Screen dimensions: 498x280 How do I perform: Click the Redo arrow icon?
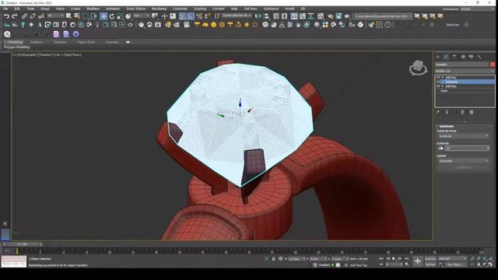[x=15, y=16]
